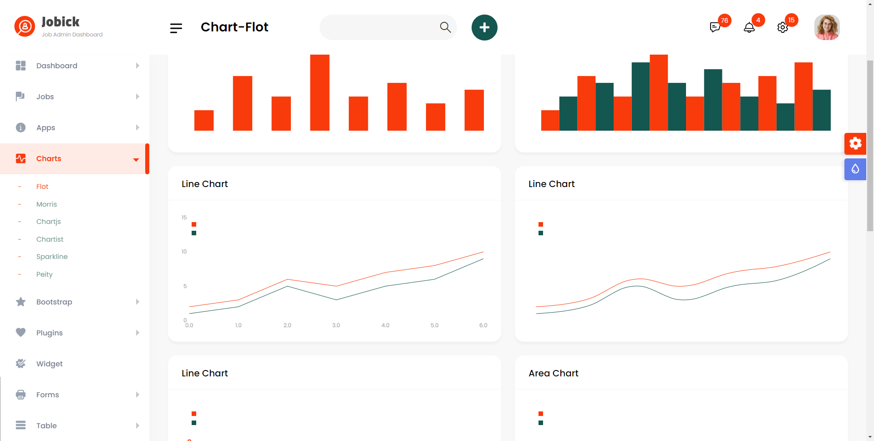The image size is (874, 441).
Task: Click the green legend swatch in Area Chart
Action: pos(541,423)
